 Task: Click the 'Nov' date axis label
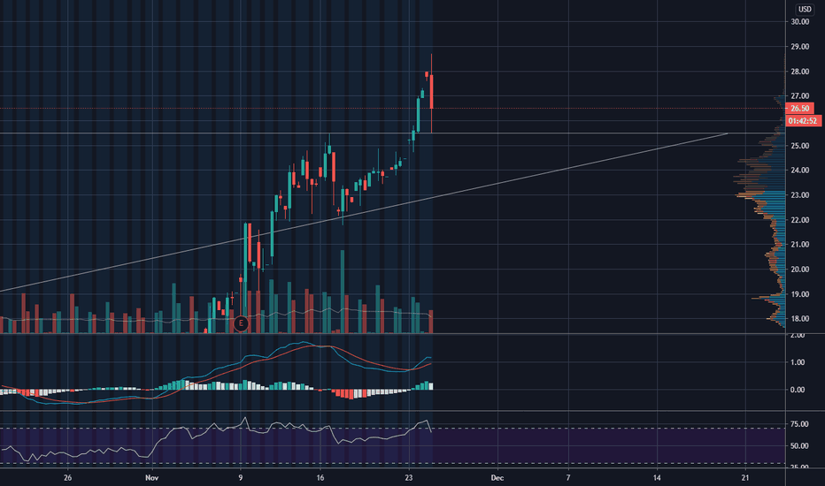151,477
